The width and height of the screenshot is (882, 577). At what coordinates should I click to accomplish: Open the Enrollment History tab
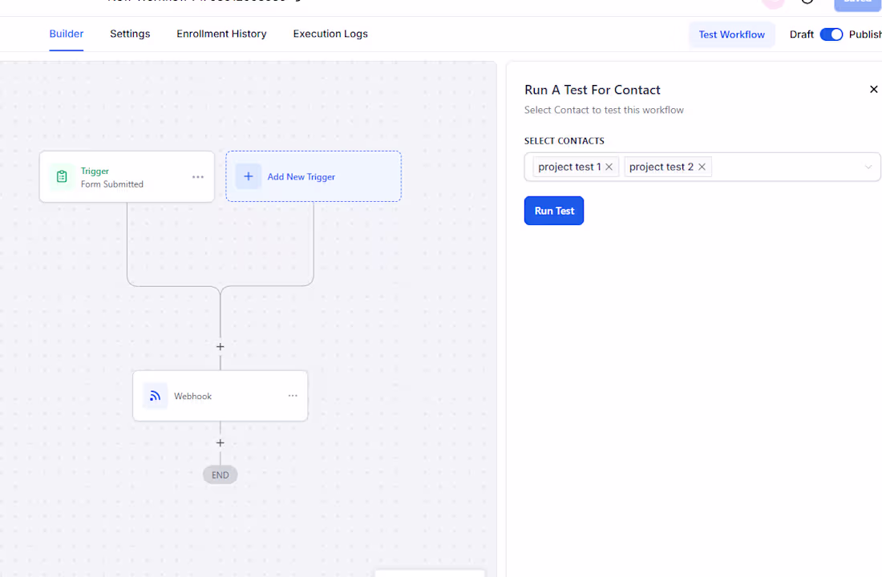(x=221, y=34)
